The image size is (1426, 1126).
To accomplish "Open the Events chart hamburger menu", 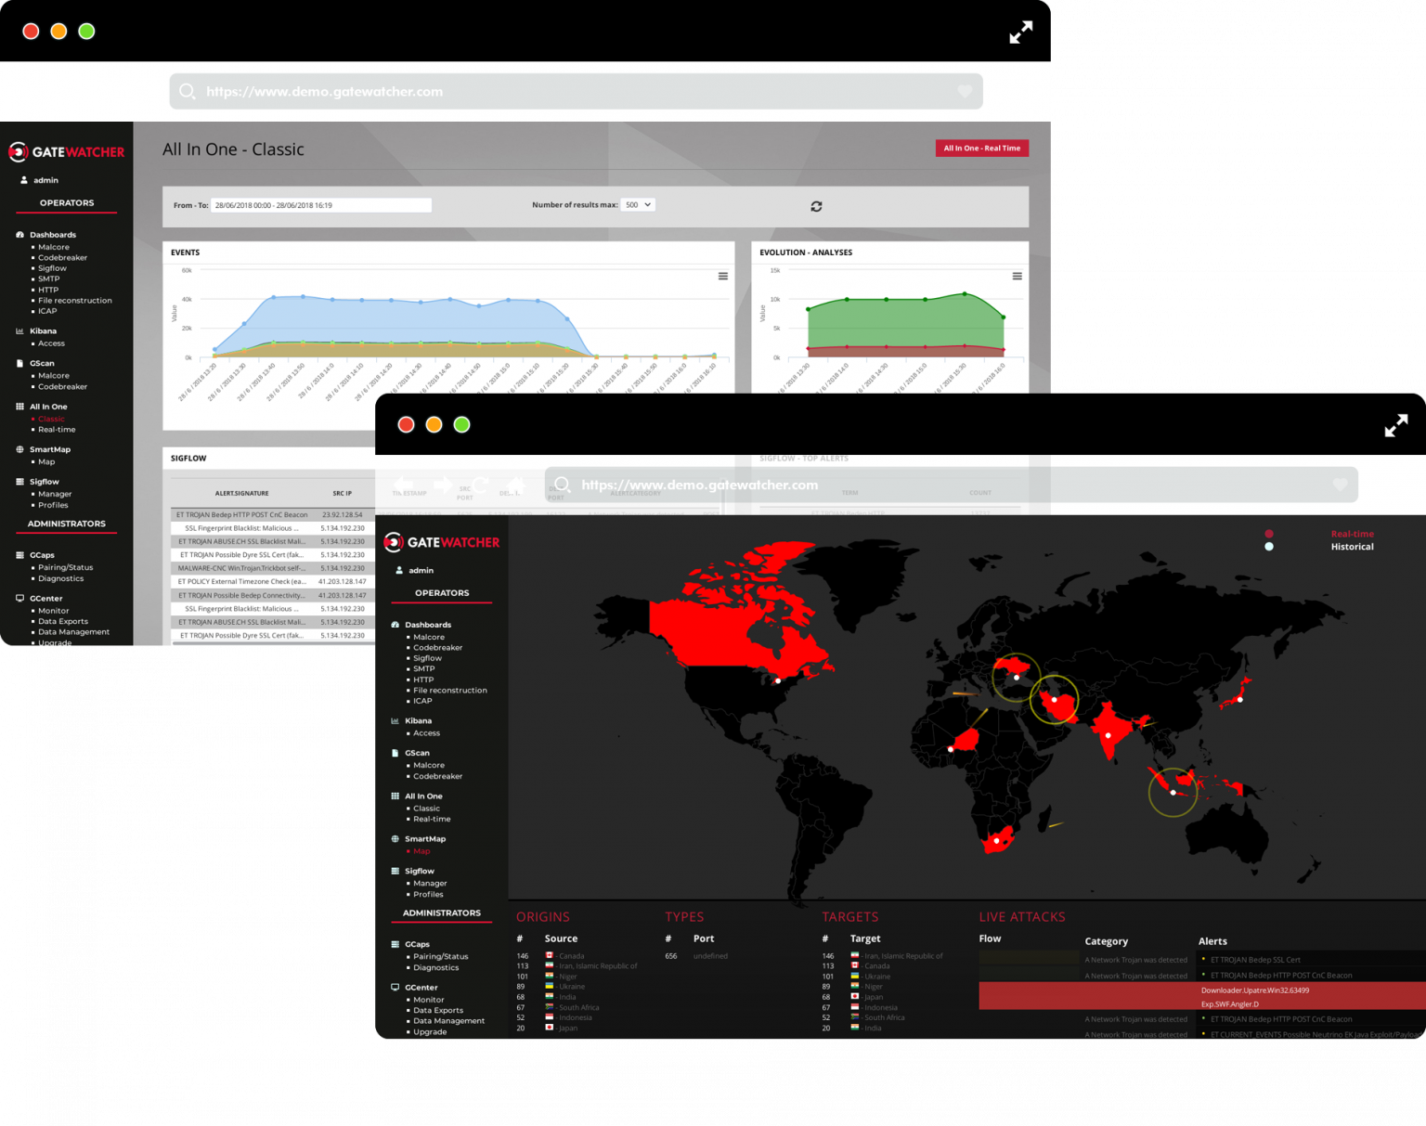I will click(722, 276).
